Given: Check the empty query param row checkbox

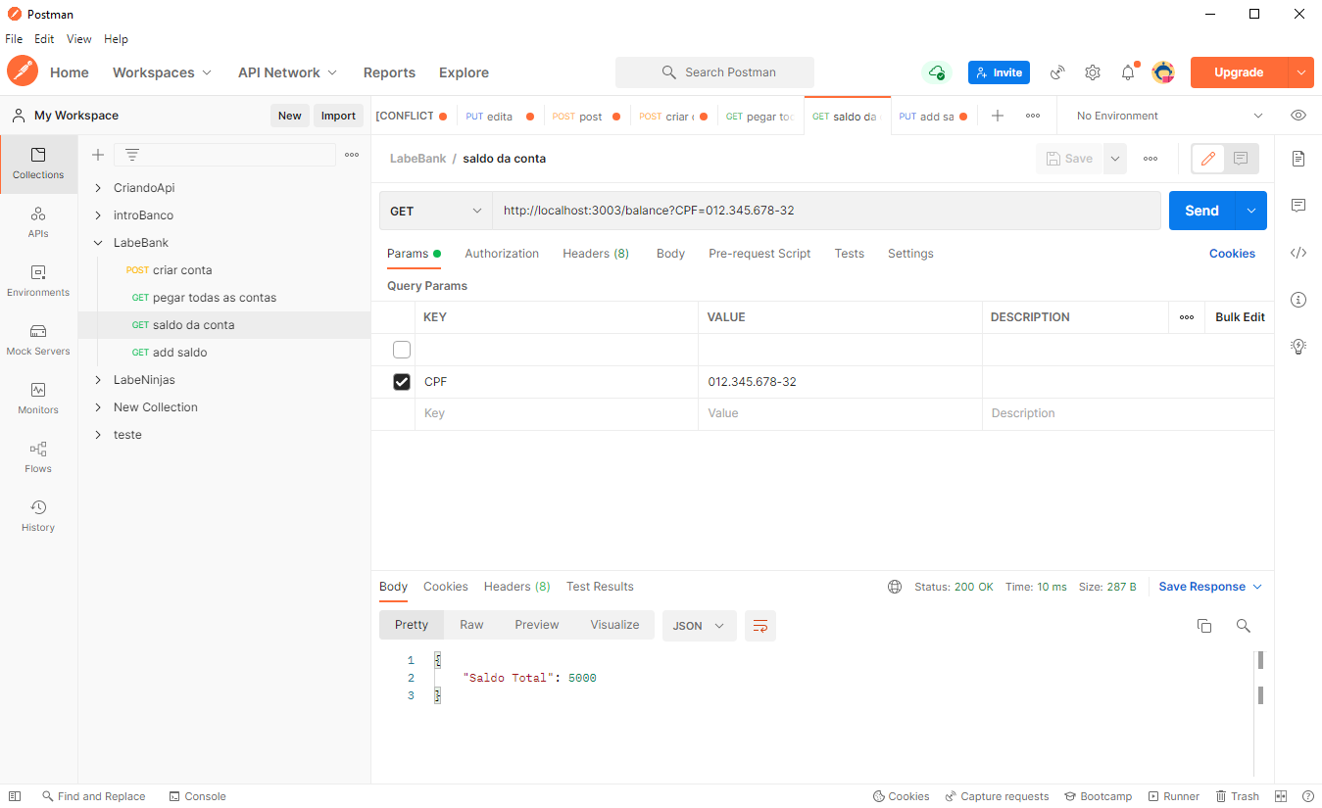Looking at the screenshot, I should pyautogui.click(x=401, y=349).
